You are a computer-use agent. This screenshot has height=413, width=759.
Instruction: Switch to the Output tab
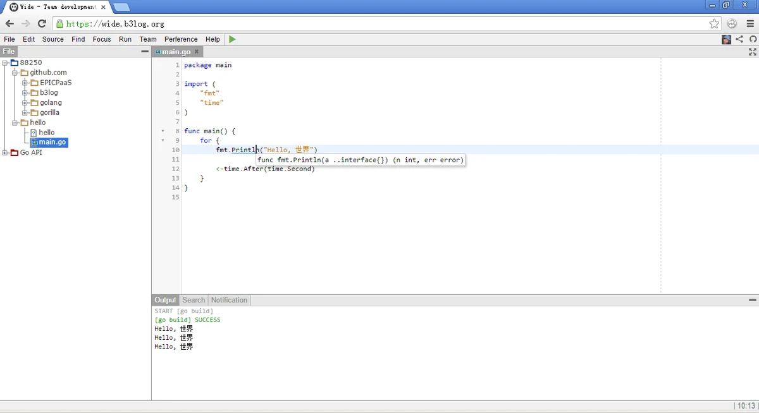pyautogui.click(x=165, y=300)
